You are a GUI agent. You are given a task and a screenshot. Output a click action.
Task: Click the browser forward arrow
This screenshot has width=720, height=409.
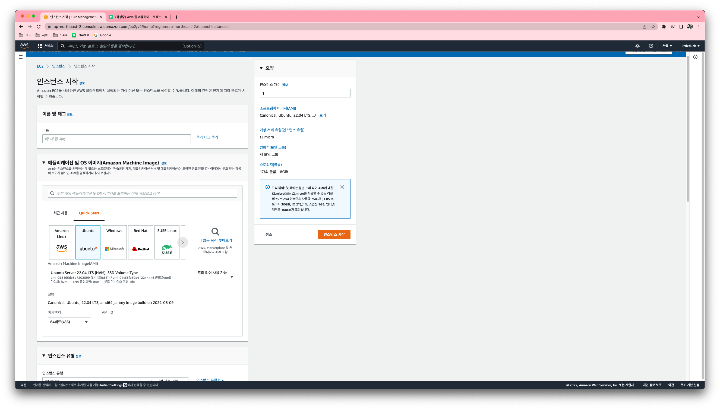point(30,27)
